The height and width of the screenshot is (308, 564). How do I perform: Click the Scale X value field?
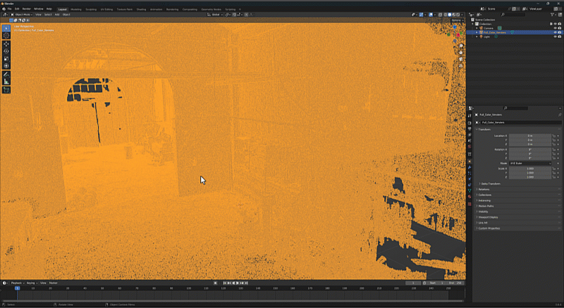point(530,169)
